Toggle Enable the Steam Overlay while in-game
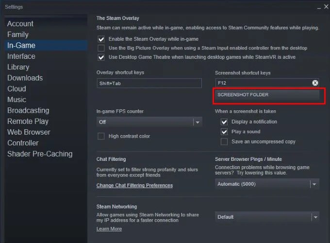 101,39
